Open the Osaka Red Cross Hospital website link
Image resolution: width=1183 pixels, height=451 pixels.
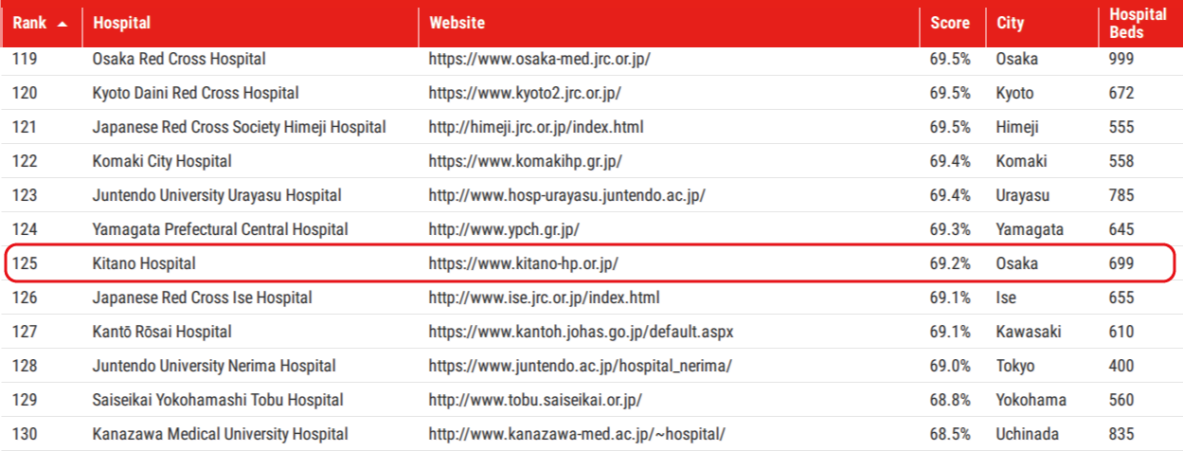[539, 59]
